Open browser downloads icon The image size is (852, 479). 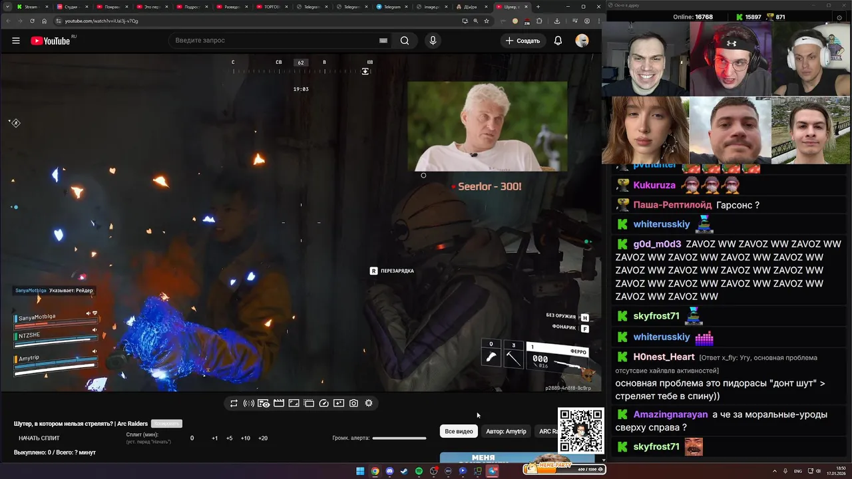[557, 21]
